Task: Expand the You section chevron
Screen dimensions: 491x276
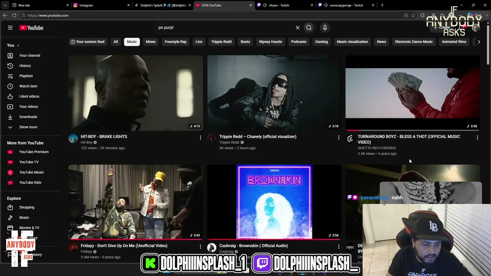Action: 18,45
